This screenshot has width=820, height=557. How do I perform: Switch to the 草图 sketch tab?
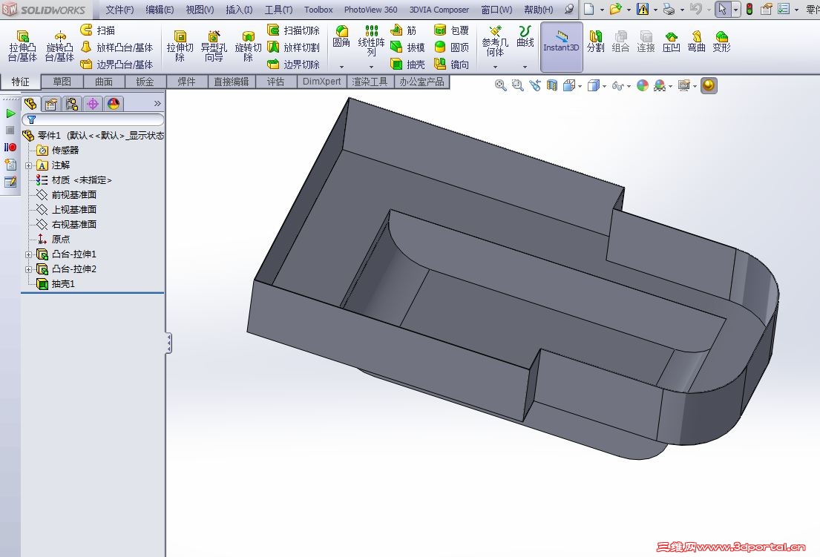62,82
